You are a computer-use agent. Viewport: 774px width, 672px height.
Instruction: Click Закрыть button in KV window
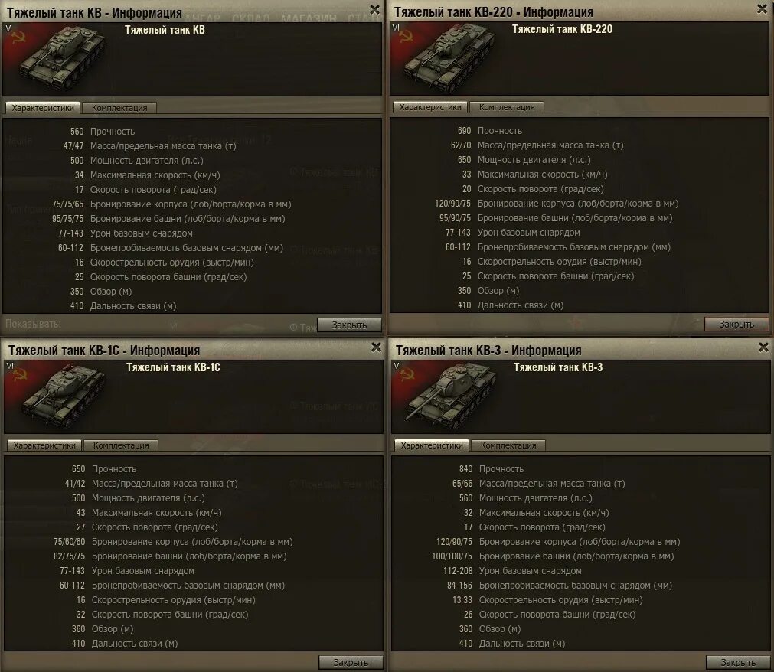pos(349,325)
